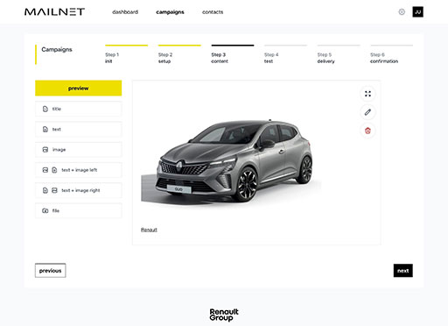The image size is (448, 326).
Task: Add an image block
Action: click(x=79, y=150)
